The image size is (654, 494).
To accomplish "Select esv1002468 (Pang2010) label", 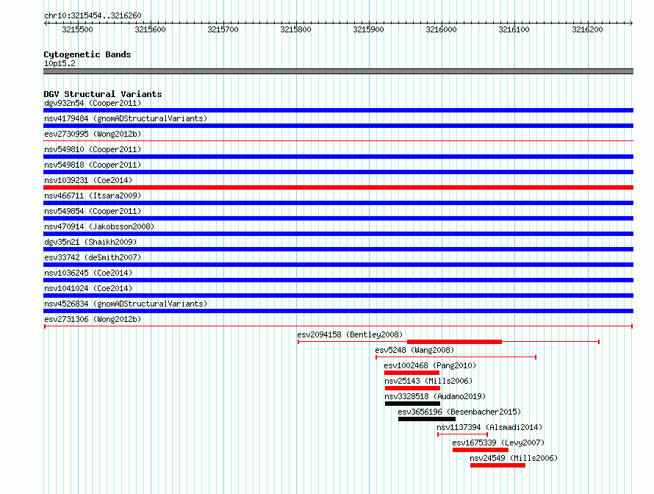I will (x=430, y=365).
